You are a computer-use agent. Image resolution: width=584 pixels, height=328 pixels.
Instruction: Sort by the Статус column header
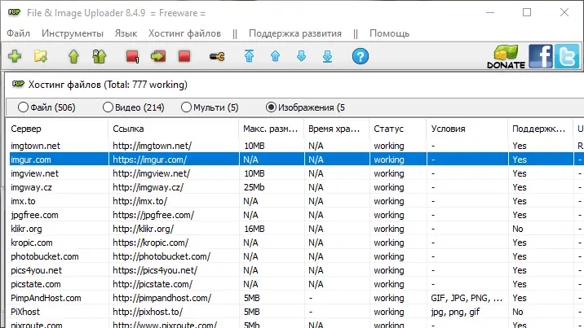[398, 129]
